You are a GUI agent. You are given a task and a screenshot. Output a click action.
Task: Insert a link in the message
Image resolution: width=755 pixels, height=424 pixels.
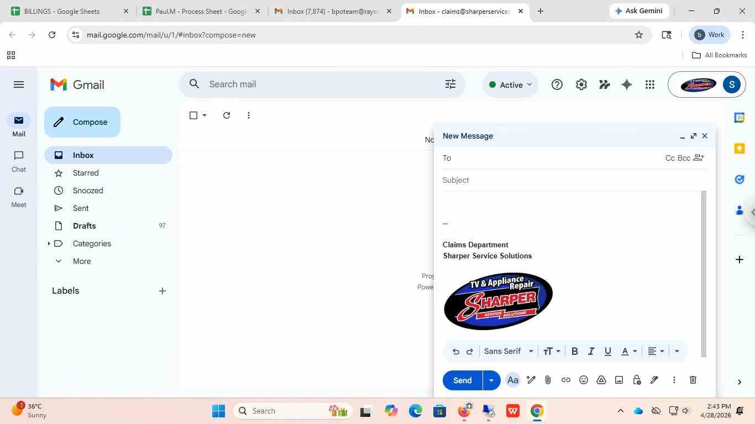[565, 380]
